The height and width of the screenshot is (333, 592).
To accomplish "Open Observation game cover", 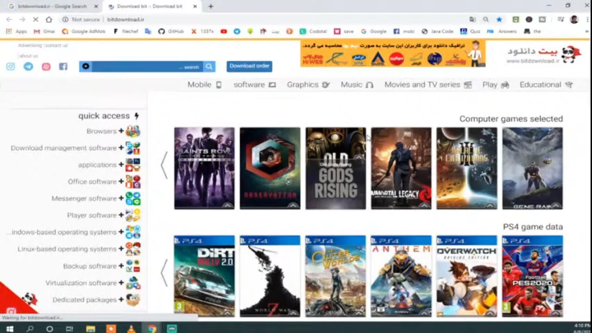I will coord(270,168).
